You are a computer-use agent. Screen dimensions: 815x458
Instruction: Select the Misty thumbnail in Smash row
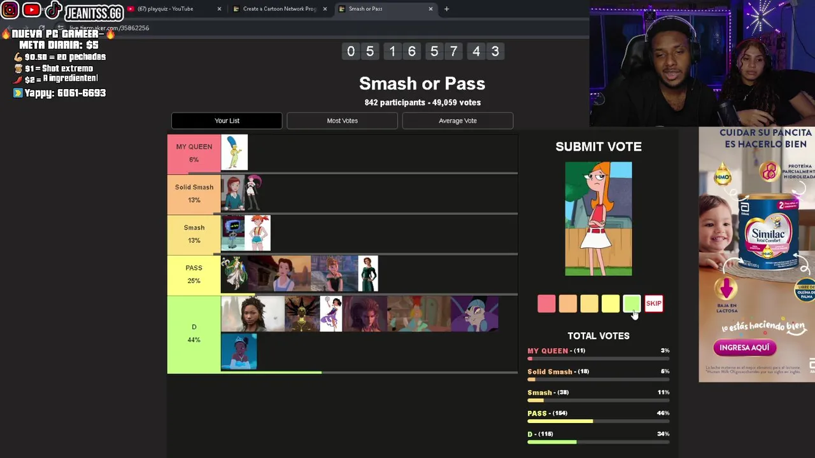click(x=258, y=233)
